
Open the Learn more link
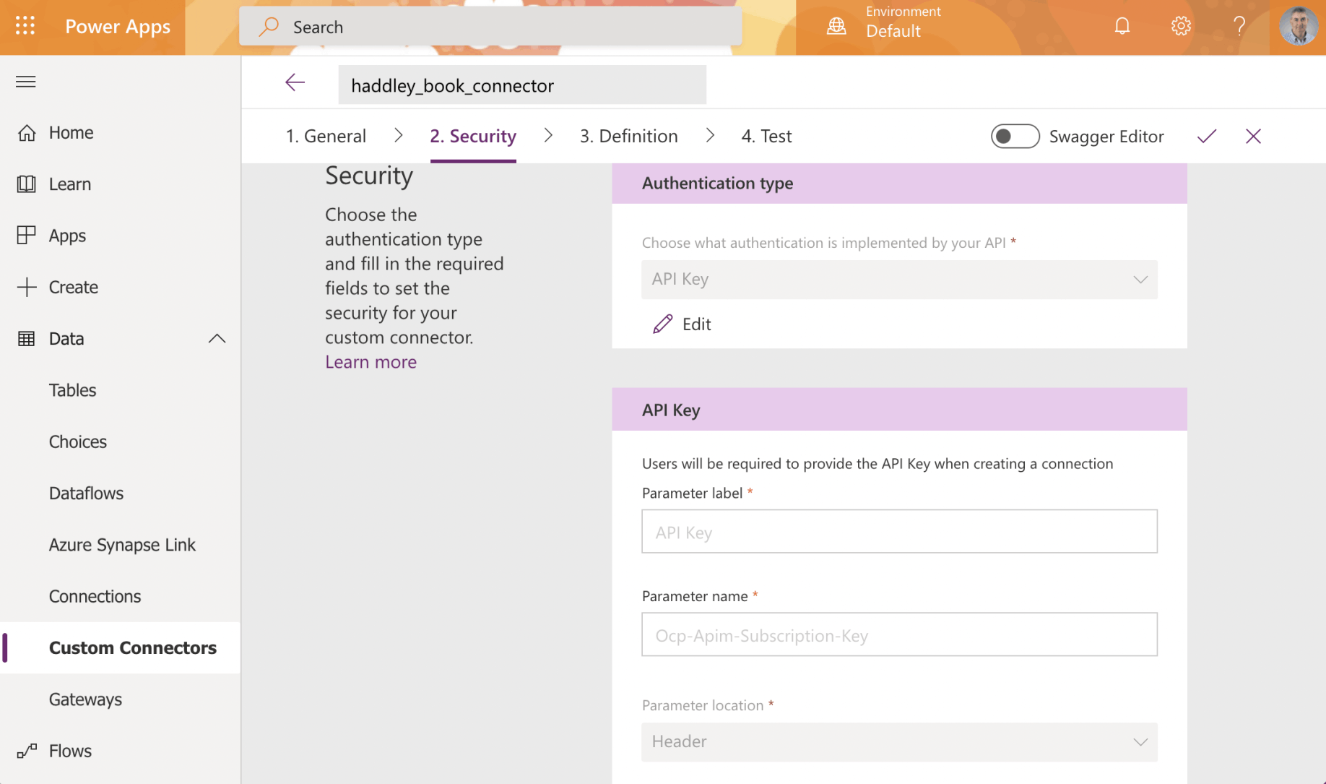click(370, 362)
